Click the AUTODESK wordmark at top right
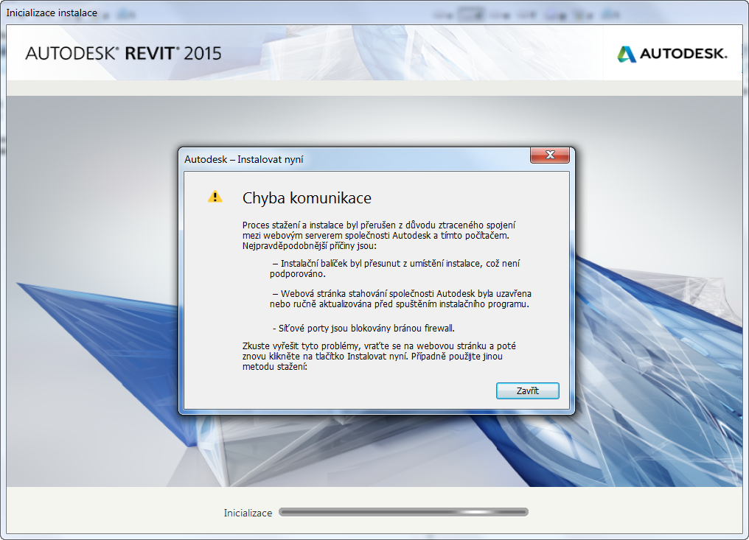 (683, 54)
